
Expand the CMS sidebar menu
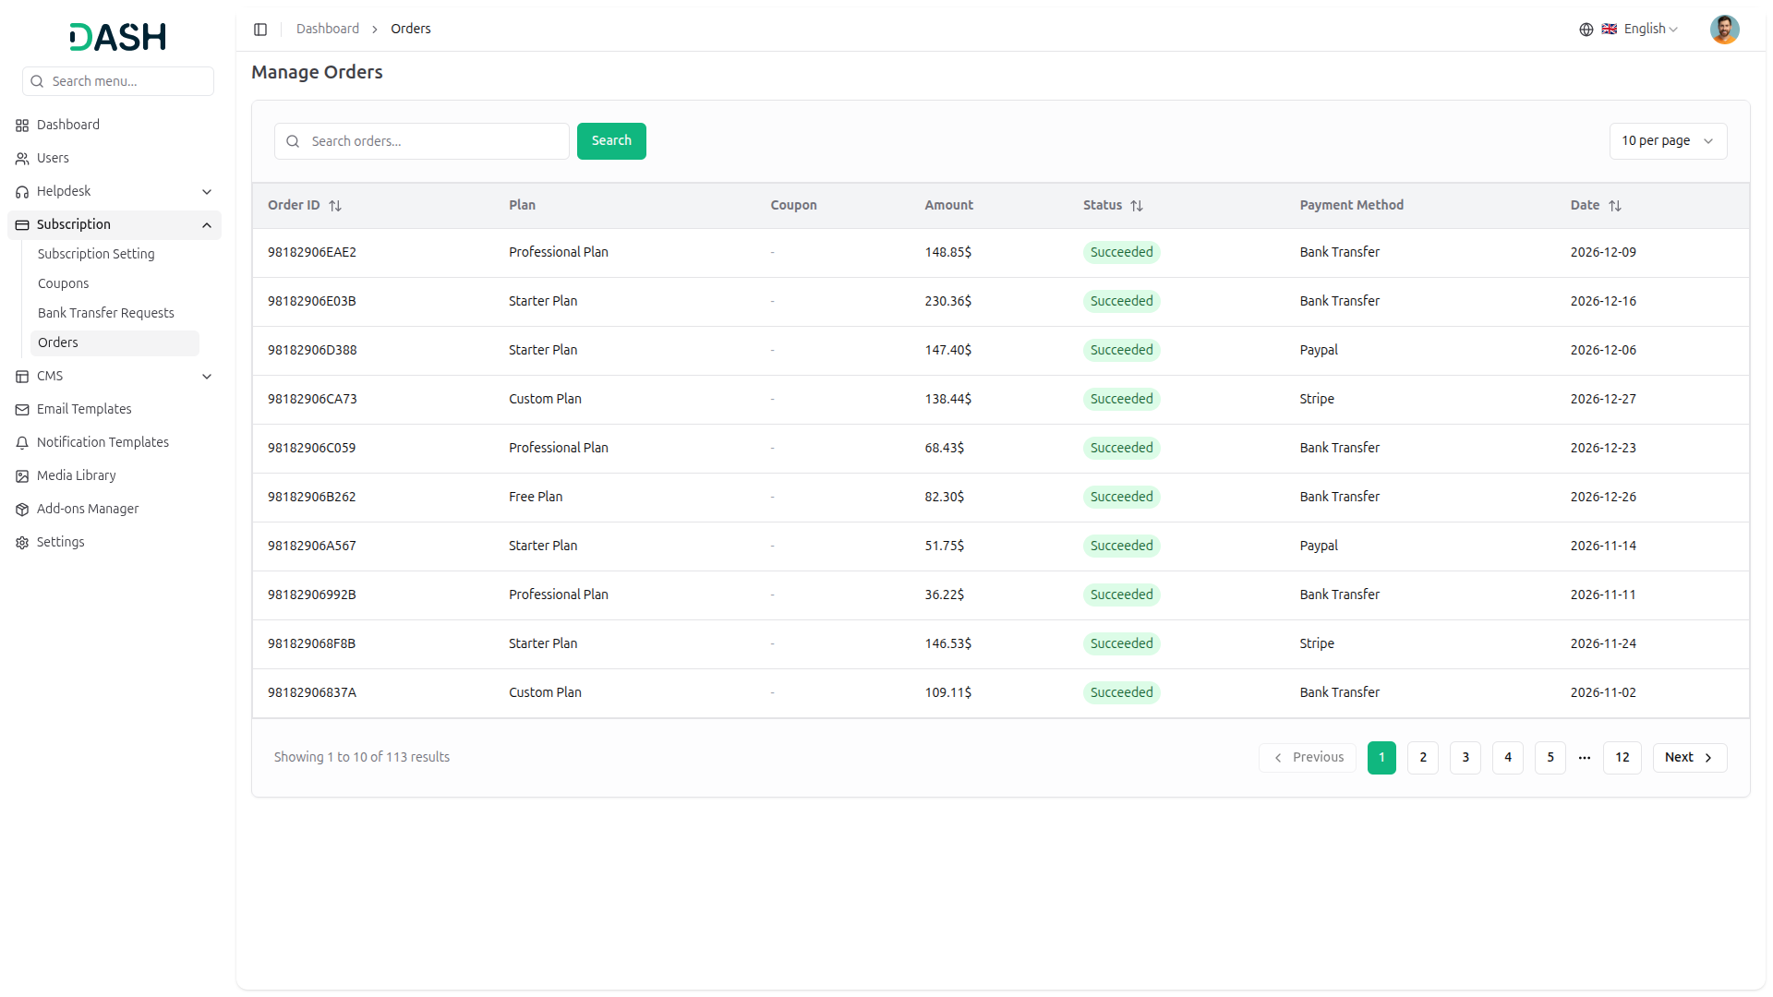pyautogui.click(x=207, y=377)
